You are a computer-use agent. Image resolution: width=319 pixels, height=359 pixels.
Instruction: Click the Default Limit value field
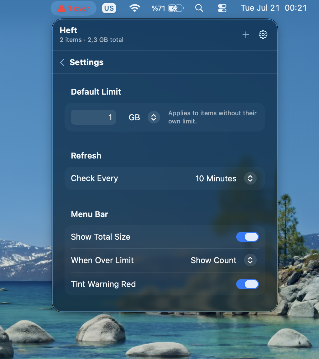click(x=93, y=117)
